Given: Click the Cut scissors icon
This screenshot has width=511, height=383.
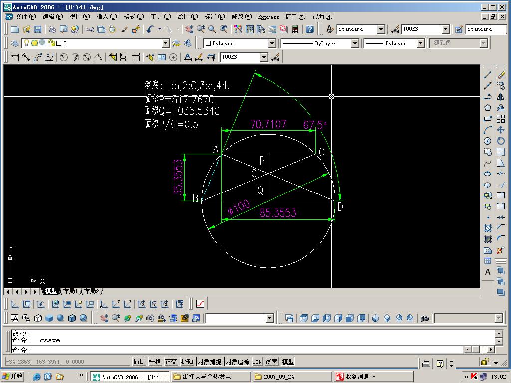Looking at the screenshot, I should (x=90, y=29).
